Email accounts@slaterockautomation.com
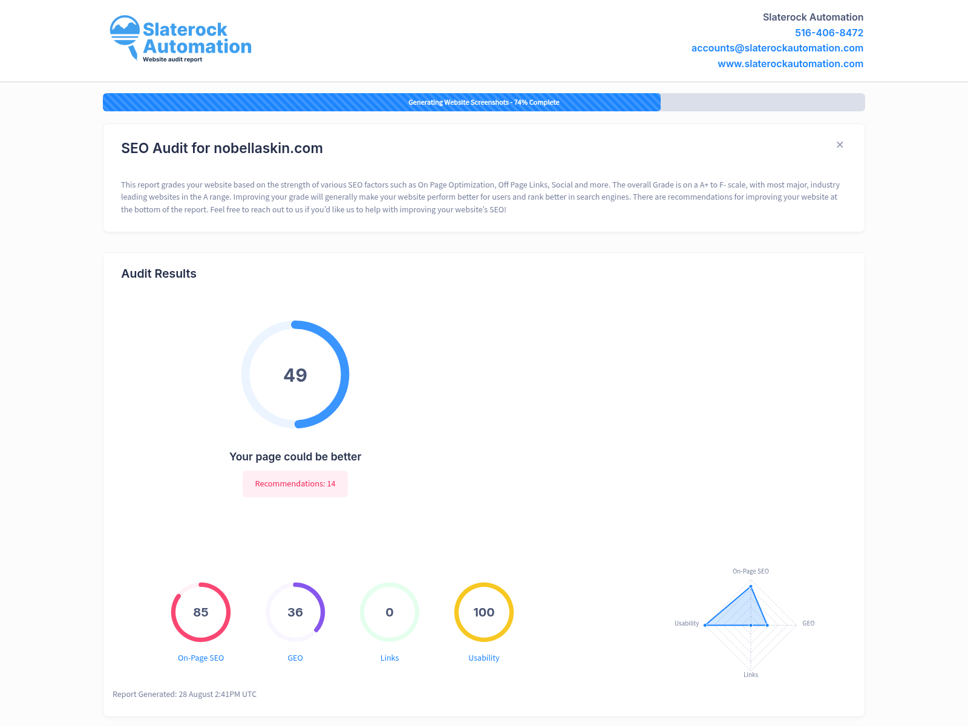968x726 pixels. click(777, 48)
